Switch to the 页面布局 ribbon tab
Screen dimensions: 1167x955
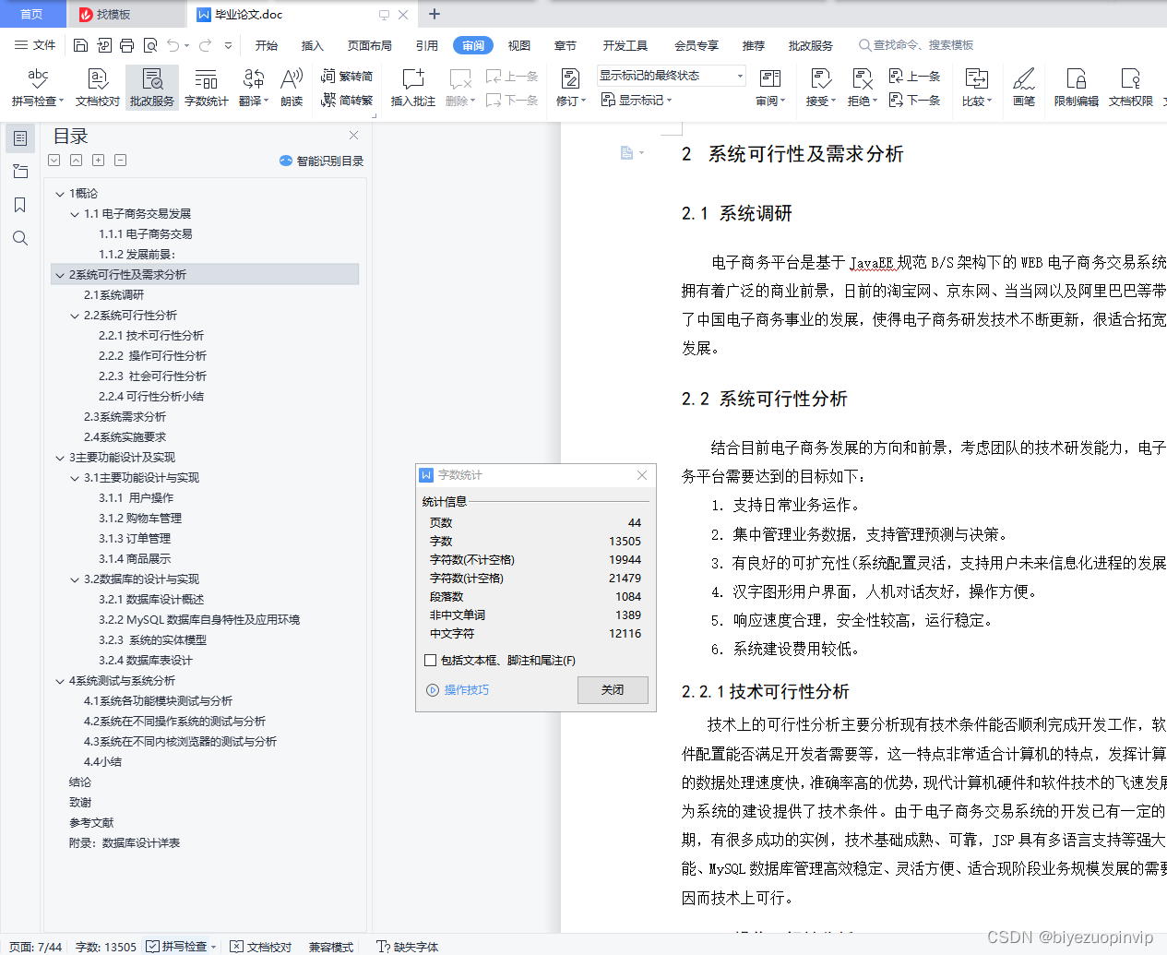[370, 45]
